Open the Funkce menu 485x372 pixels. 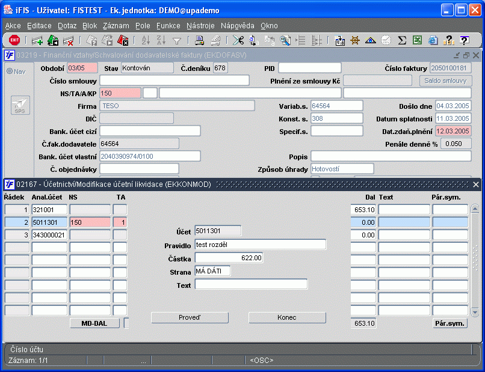pyautogui.click(x=168, y=26)
